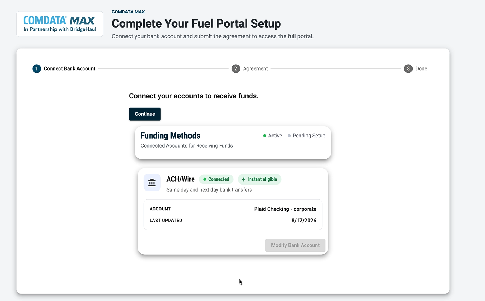This screenshot has height=301, width=485.
Task: Select step 1 circle in stepper
Action: click(36, 68)
